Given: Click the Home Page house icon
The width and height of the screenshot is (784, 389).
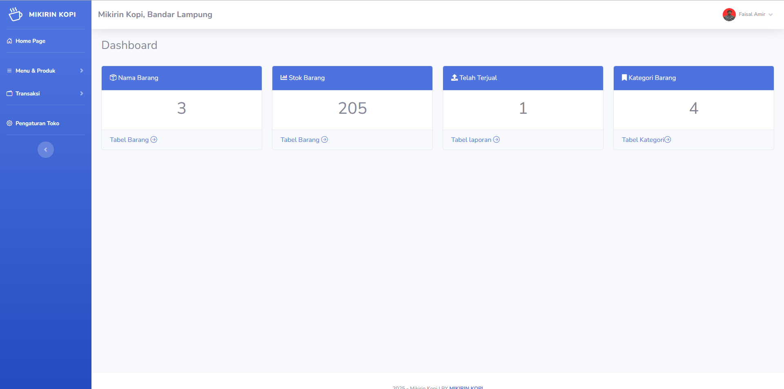Looking at the screenshot, I should pos(9,41).
